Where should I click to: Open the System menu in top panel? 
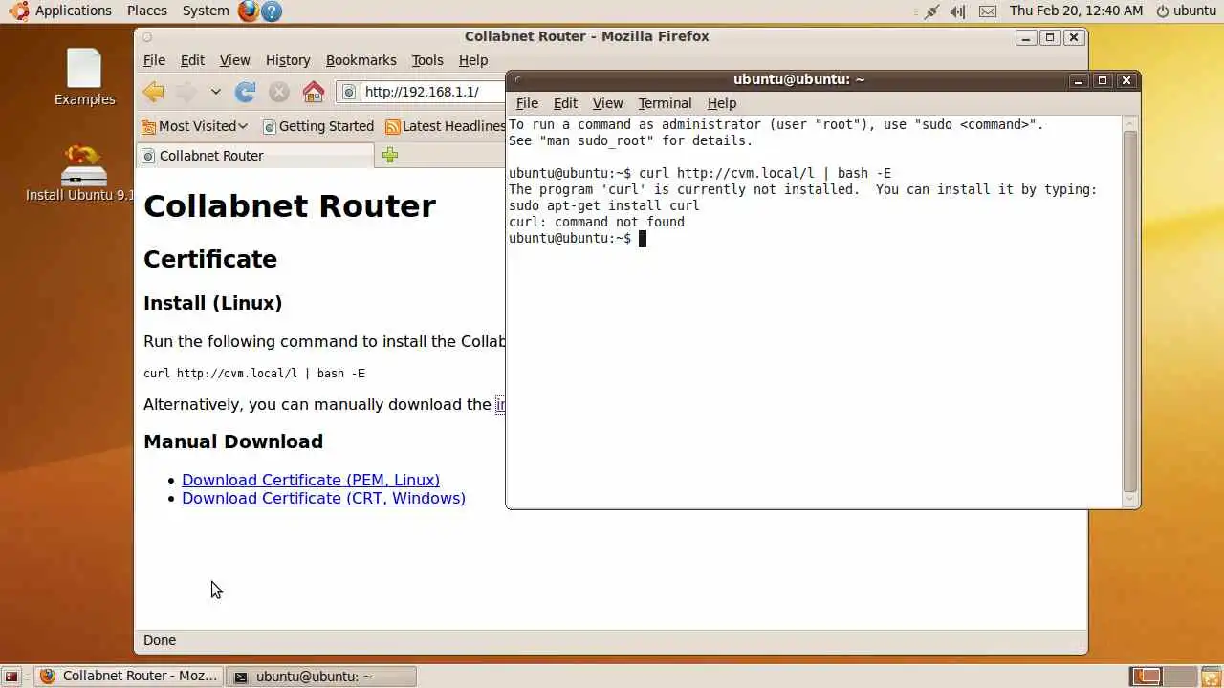[206, 11]
